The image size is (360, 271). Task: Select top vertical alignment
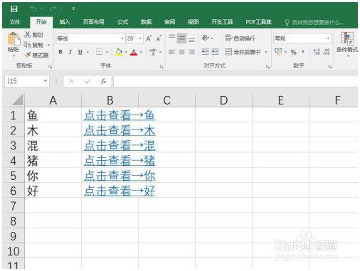tap(172, 38)
